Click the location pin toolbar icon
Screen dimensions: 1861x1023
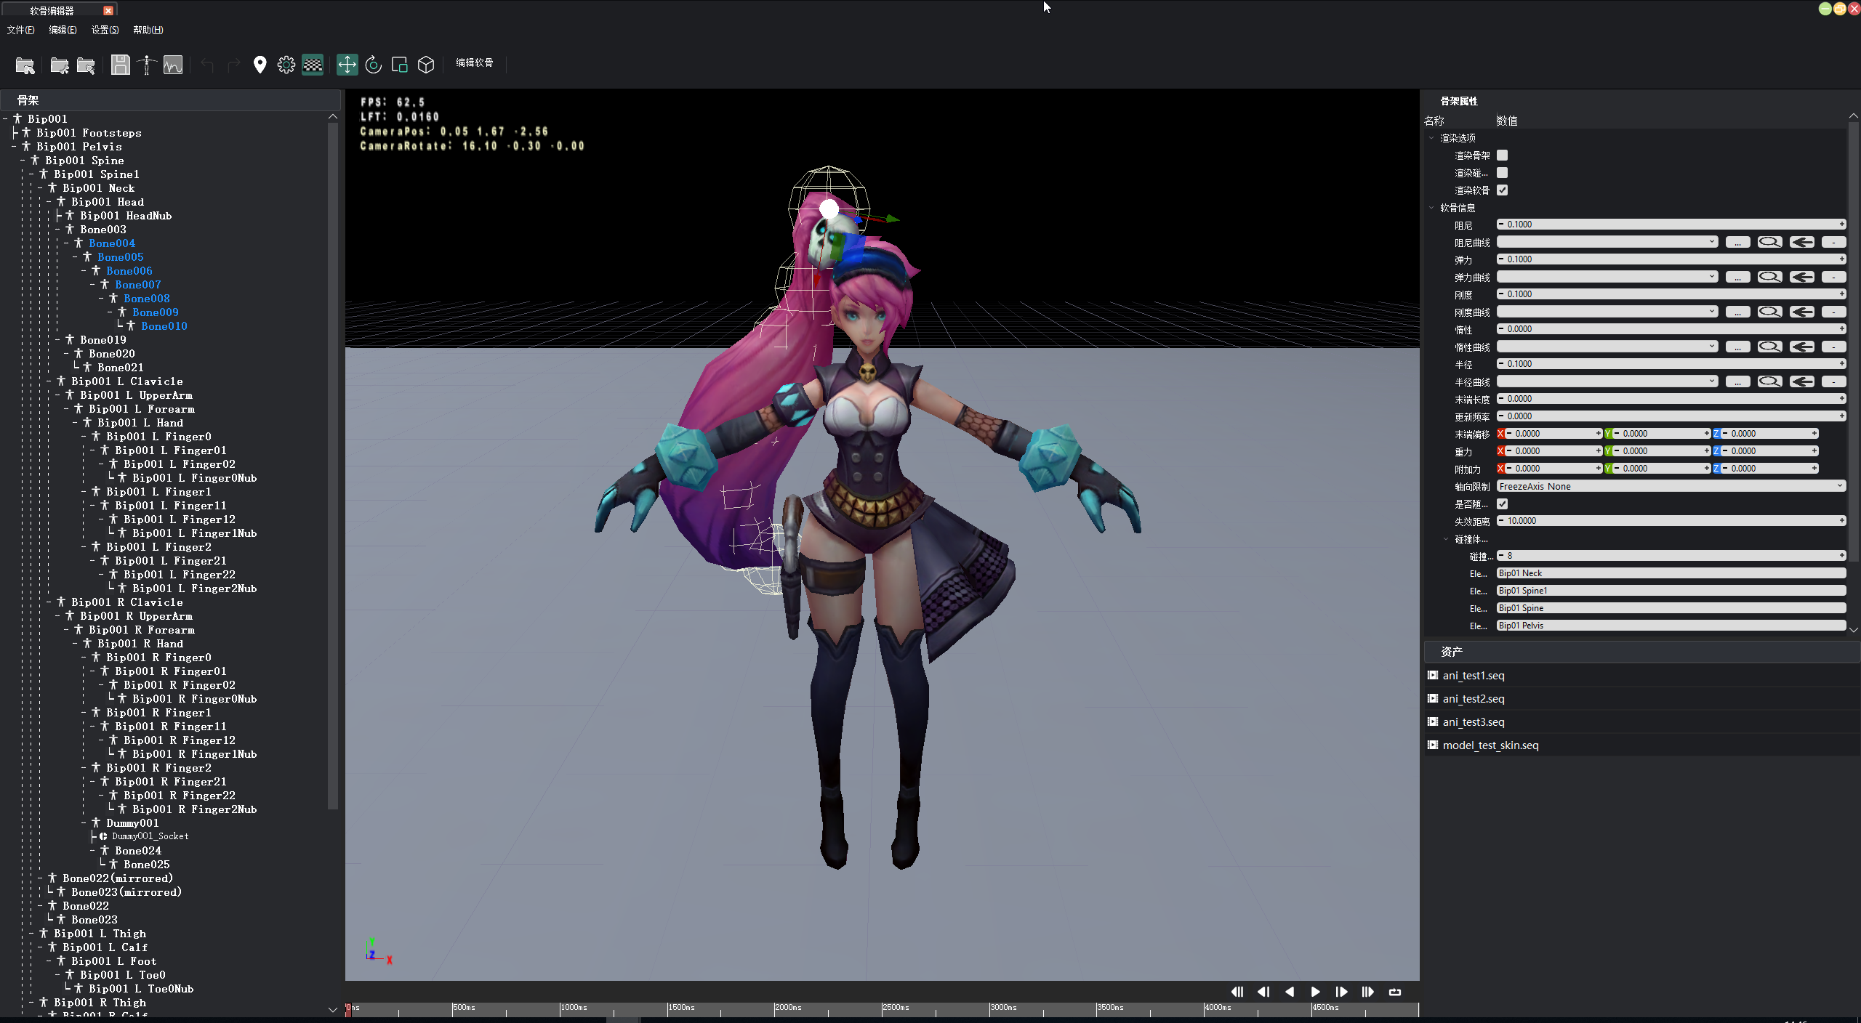coord(260,65)
